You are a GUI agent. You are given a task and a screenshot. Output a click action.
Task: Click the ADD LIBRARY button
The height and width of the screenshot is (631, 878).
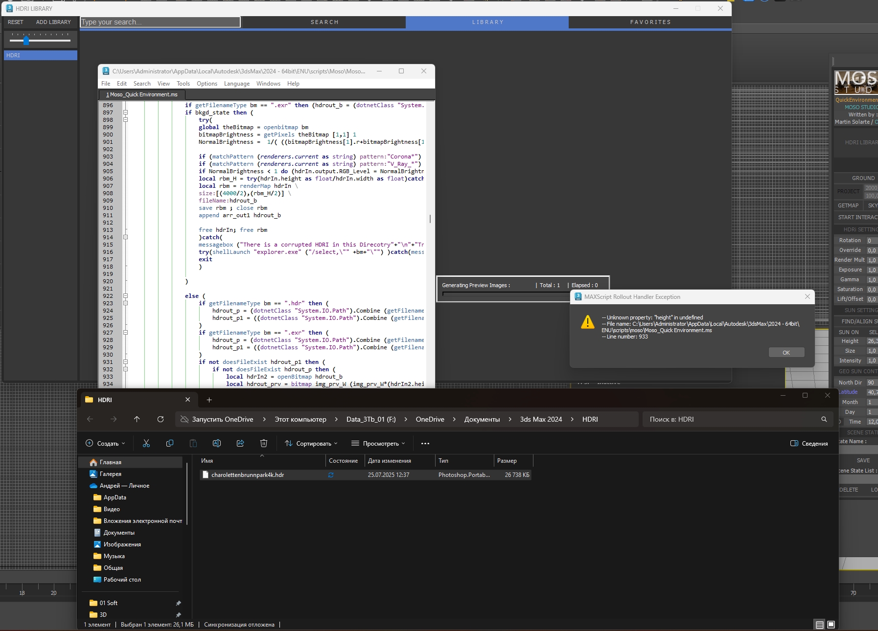click(53, 22)
